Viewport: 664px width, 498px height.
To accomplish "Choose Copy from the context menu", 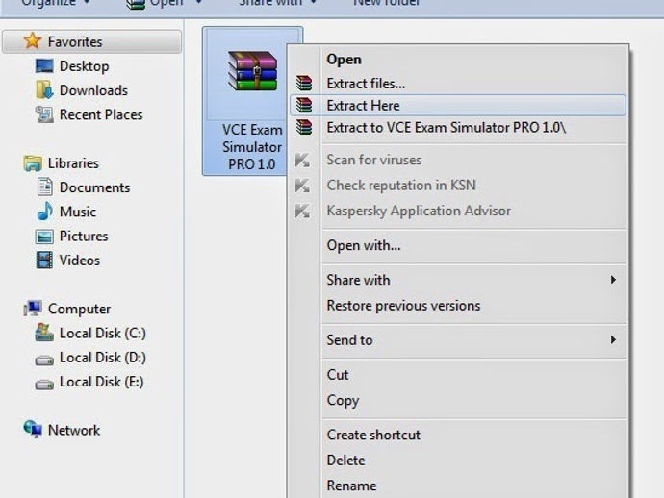I will pyautogui.click(x=458, y=400).
